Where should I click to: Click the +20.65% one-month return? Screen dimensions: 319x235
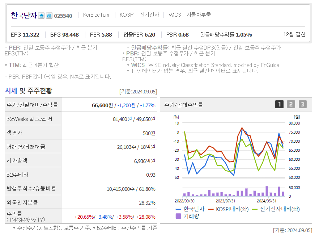[84, 217]
